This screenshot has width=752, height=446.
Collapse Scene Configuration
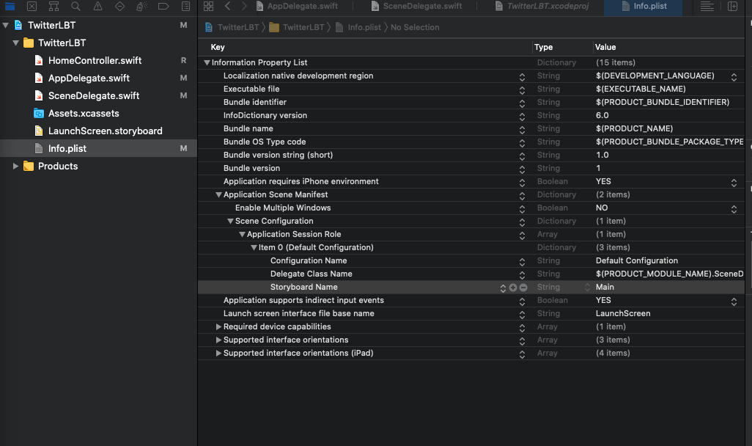(230, 222)
